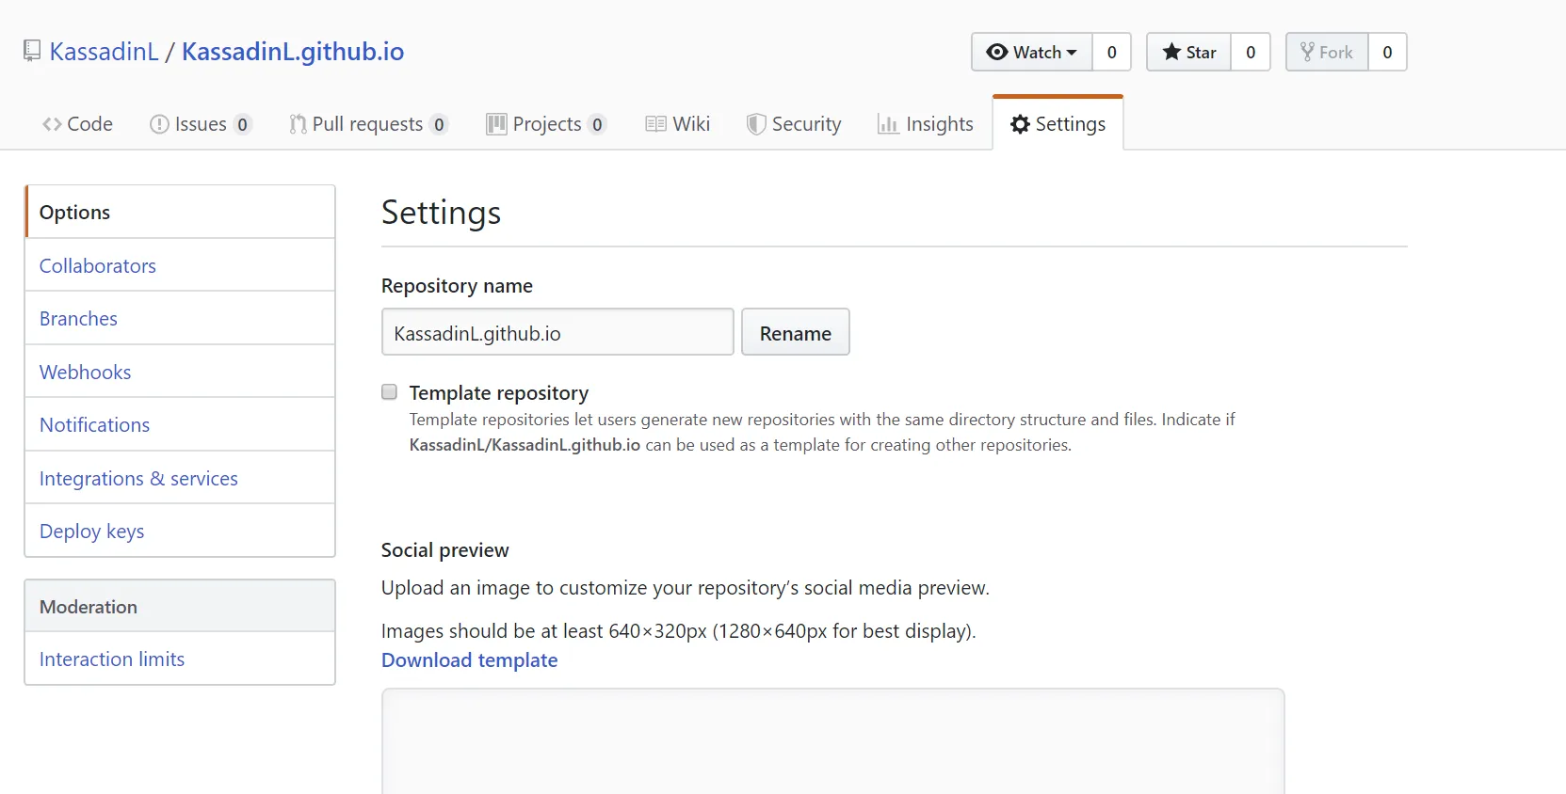Click the repository book icon beside KassadinL
Viewport: 1566px width, 794px height.
click(32, 51)
